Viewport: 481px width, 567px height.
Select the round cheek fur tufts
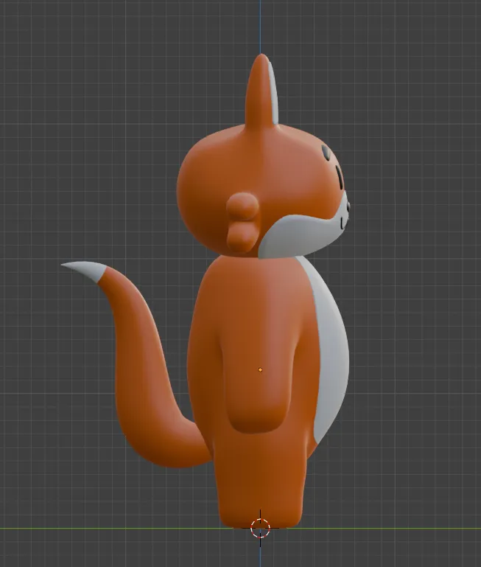(242, 223)
